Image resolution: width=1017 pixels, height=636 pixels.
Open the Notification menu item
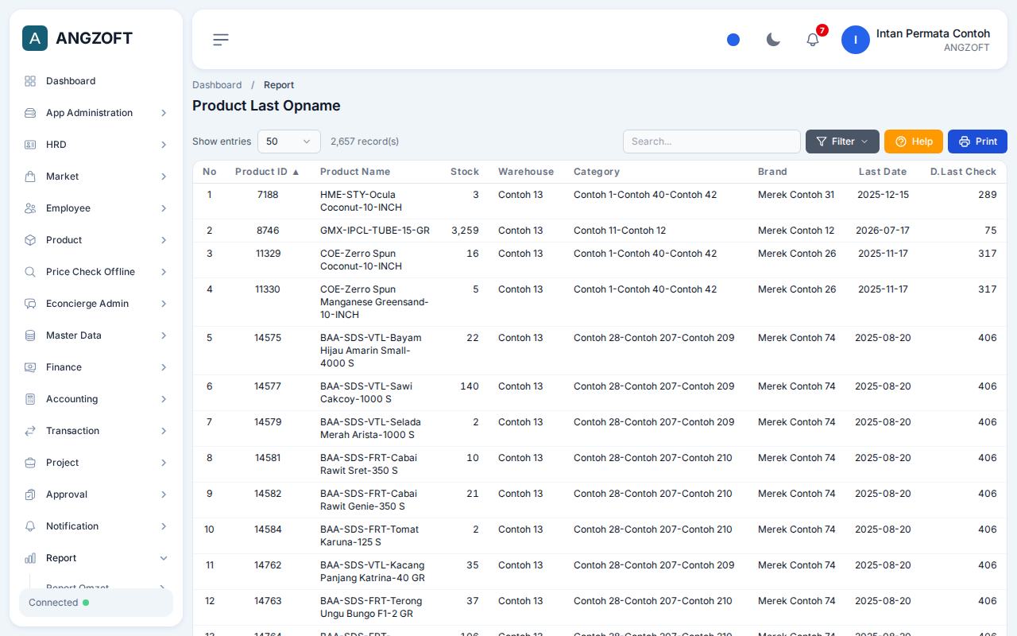(x=96, y=526)
